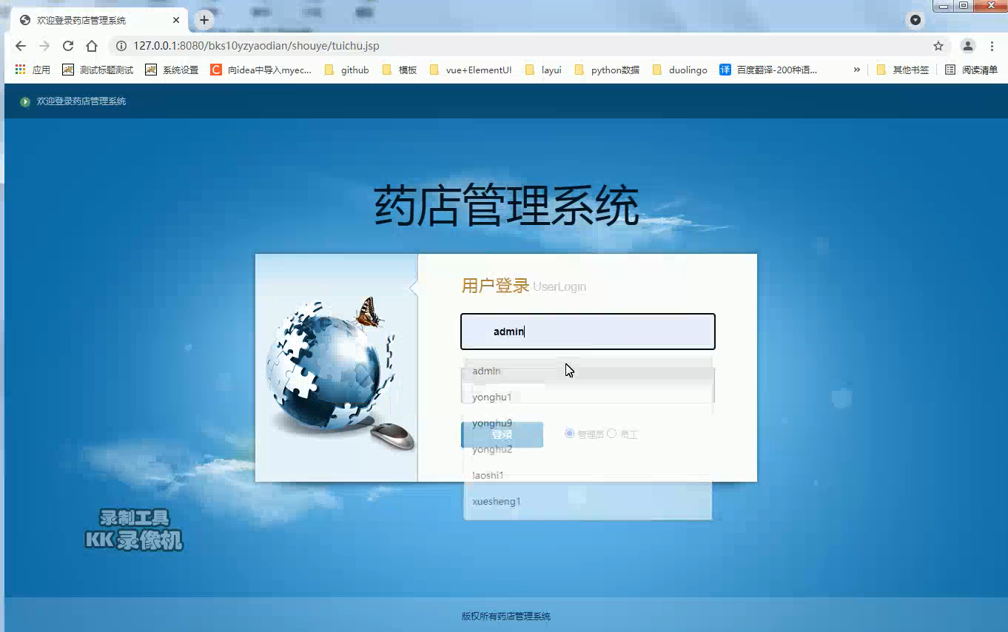This screenshot has height=632, width=1008.
Task: Choose yonghu1 from autocomplete suggestions
Action: (x=588, y=397)
